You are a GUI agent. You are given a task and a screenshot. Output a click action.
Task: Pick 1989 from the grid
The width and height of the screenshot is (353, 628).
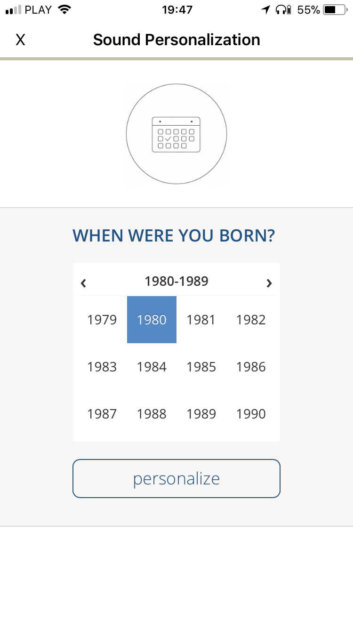coord(201,414)
